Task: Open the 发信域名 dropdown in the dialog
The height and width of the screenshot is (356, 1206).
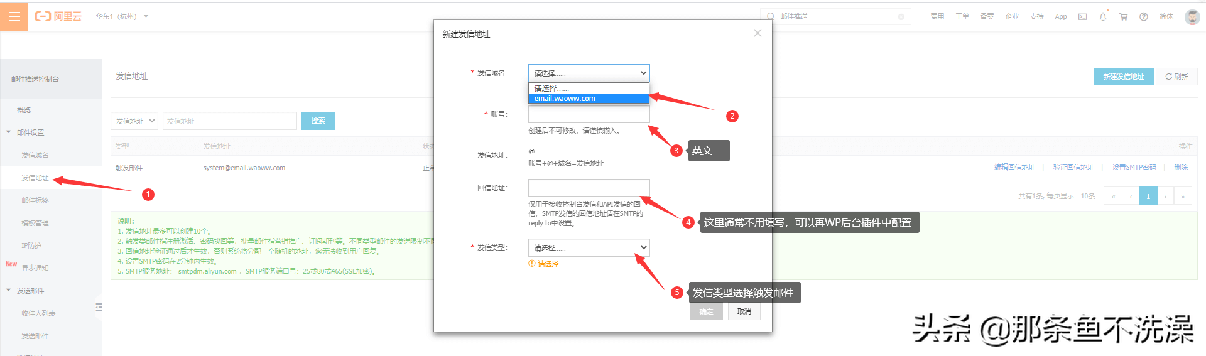Action: (x=589, y=73)
